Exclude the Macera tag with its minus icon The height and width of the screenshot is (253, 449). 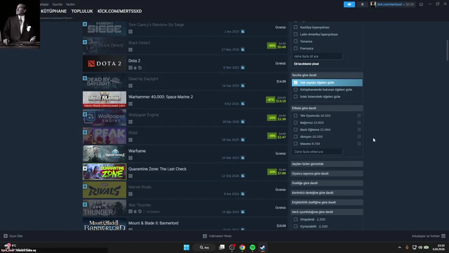(x=359, y=144)
